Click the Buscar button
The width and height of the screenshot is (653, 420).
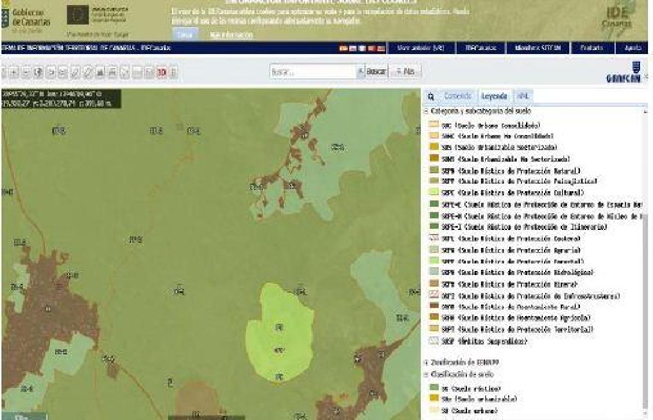point(376,72)
